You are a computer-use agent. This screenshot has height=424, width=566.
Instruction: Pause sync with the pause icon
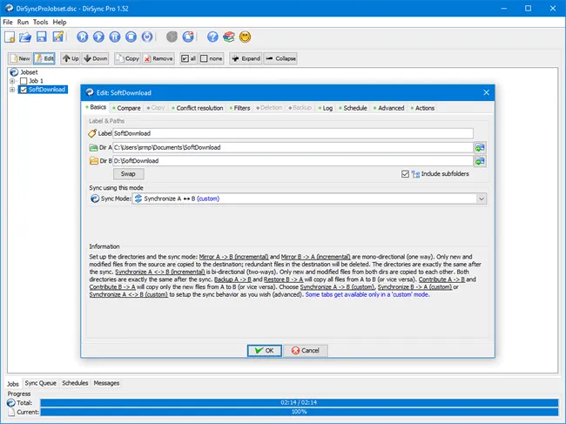pyautogui.click(x=115, y=37)
